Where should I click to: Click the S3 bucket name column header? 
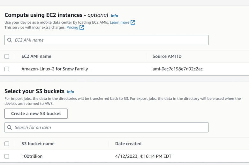[38, 144]
